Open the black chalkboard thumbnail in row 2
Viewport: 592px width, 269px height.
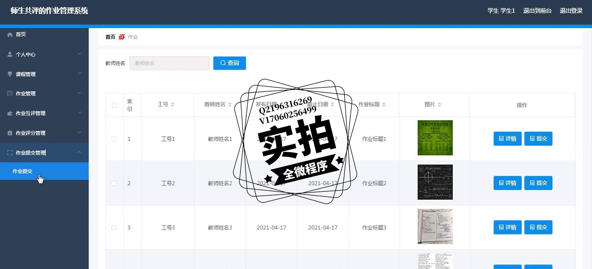pos(435,182)
